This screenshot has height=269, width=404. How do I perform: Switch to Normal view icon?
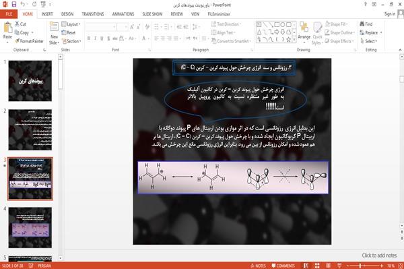click(x=306, y=266)
